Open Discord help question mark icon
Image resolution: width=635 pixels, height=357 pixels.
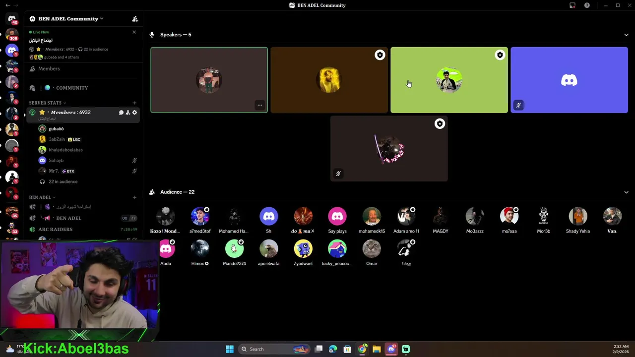coord(587,5)
